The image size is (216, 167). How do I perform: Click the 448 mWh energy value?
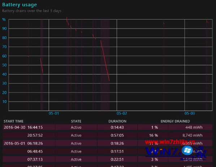pos(194,127)
